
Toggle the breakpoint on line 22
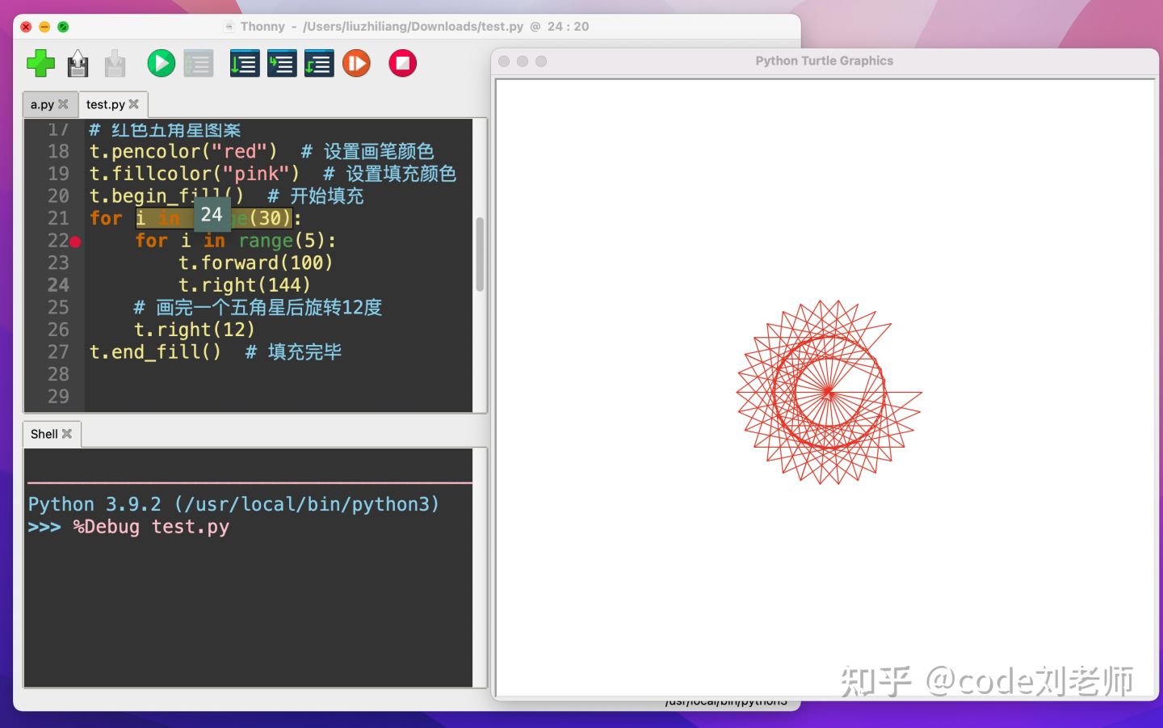tap(75, 242)
